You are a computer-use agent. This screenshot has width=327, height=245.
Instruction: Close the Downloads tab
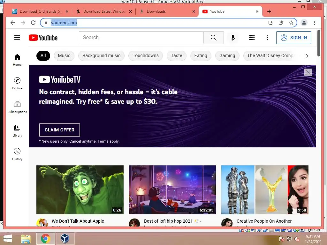click(x=194, y=11)
